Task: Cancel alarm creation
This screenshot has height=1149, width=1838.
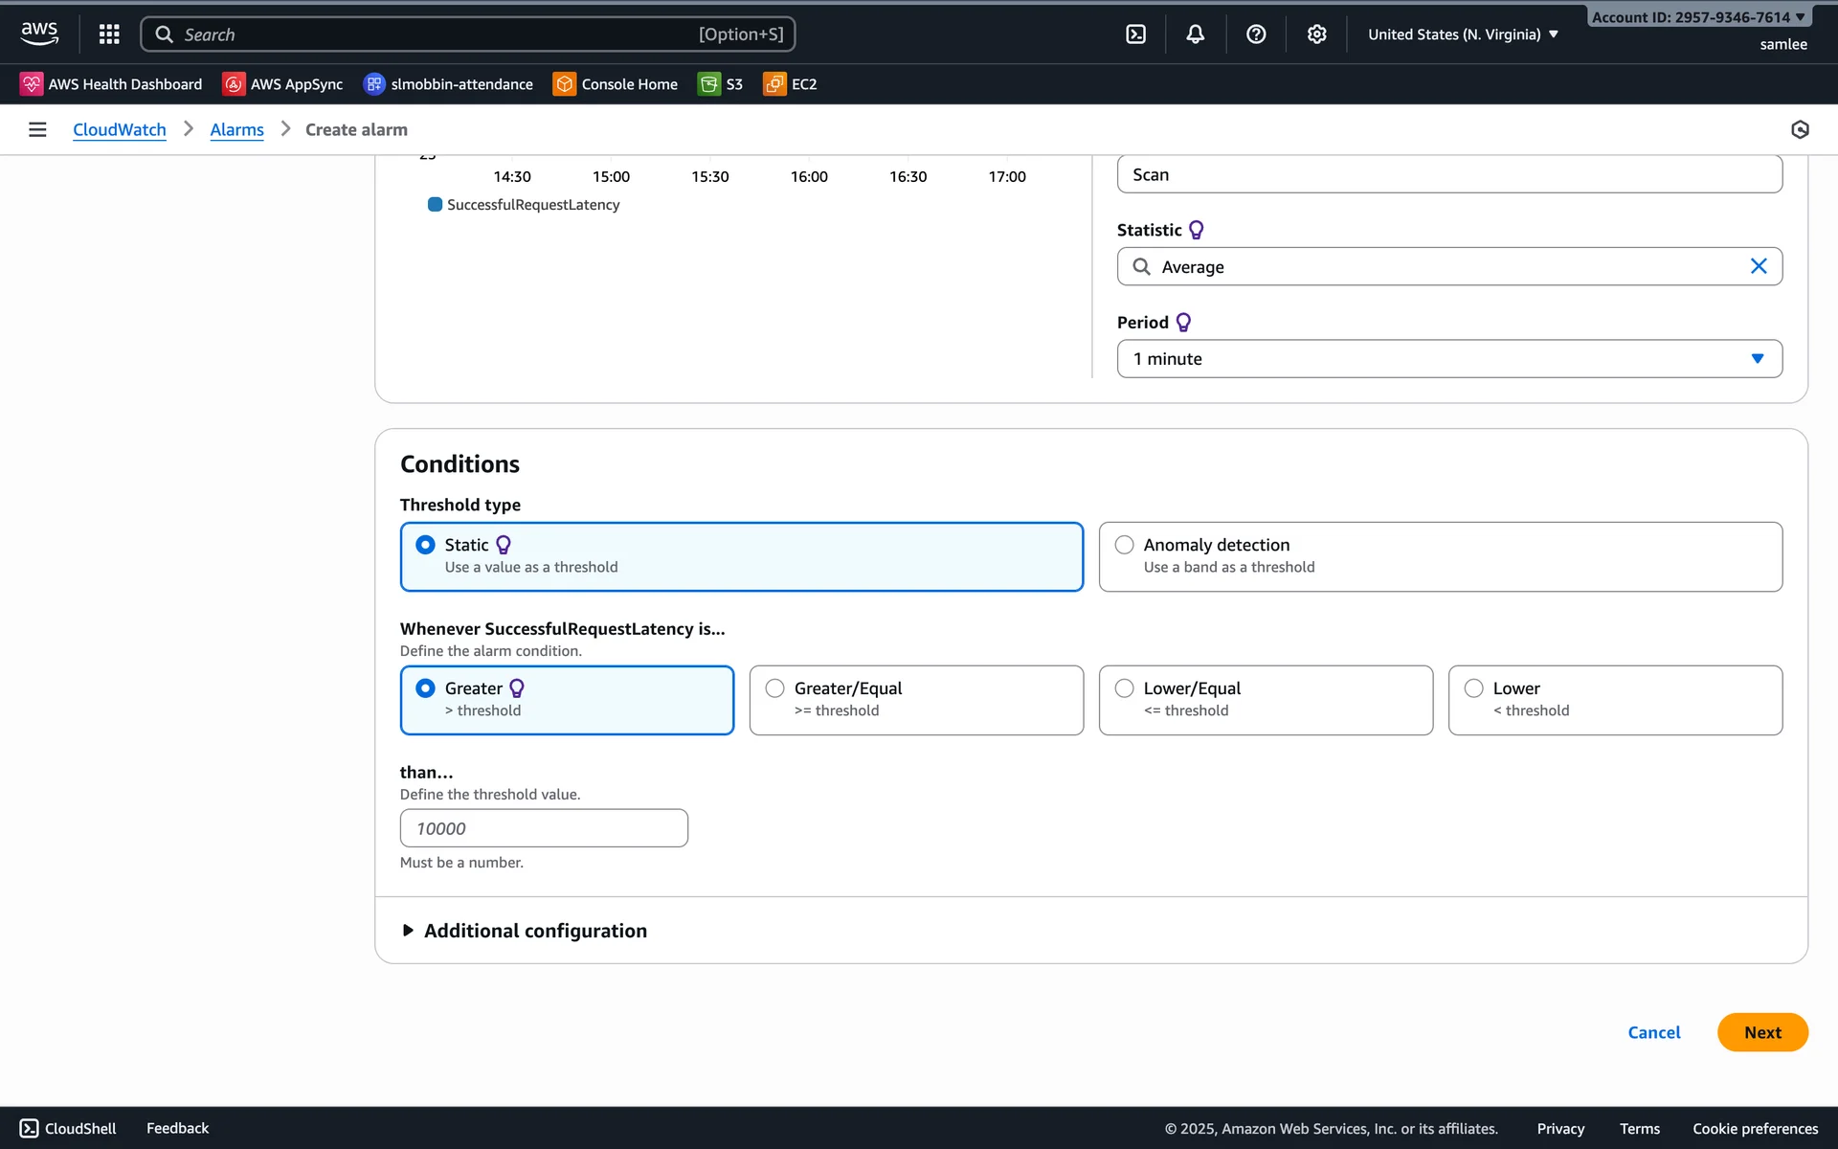Action: (1653, 1032)
